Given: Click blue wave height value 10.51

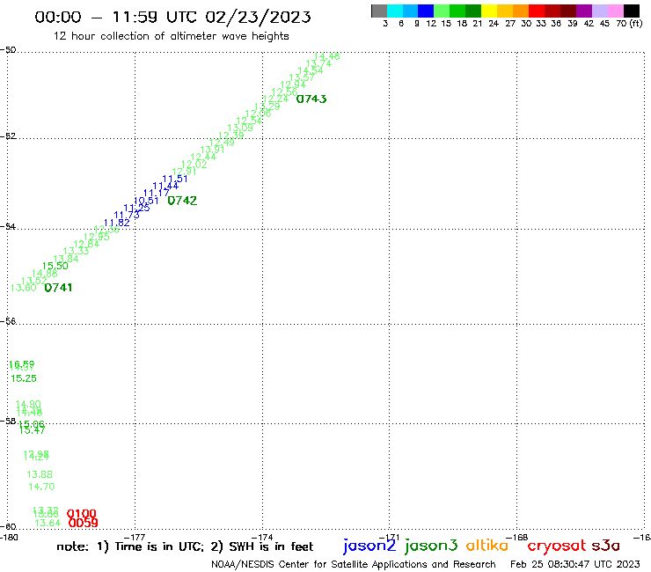Looking at the screenshot, I should 146,201.
